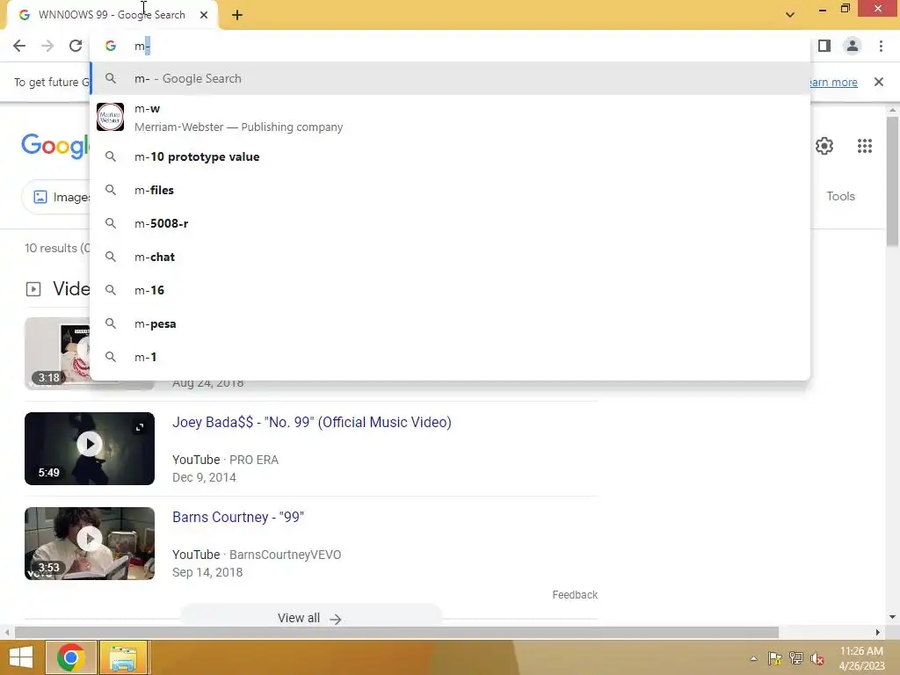Image resolution: width=900 pixels, height=675 pixels.
Task: Select the 'm-5008-r' suggestion
Action: coord(451,223)
